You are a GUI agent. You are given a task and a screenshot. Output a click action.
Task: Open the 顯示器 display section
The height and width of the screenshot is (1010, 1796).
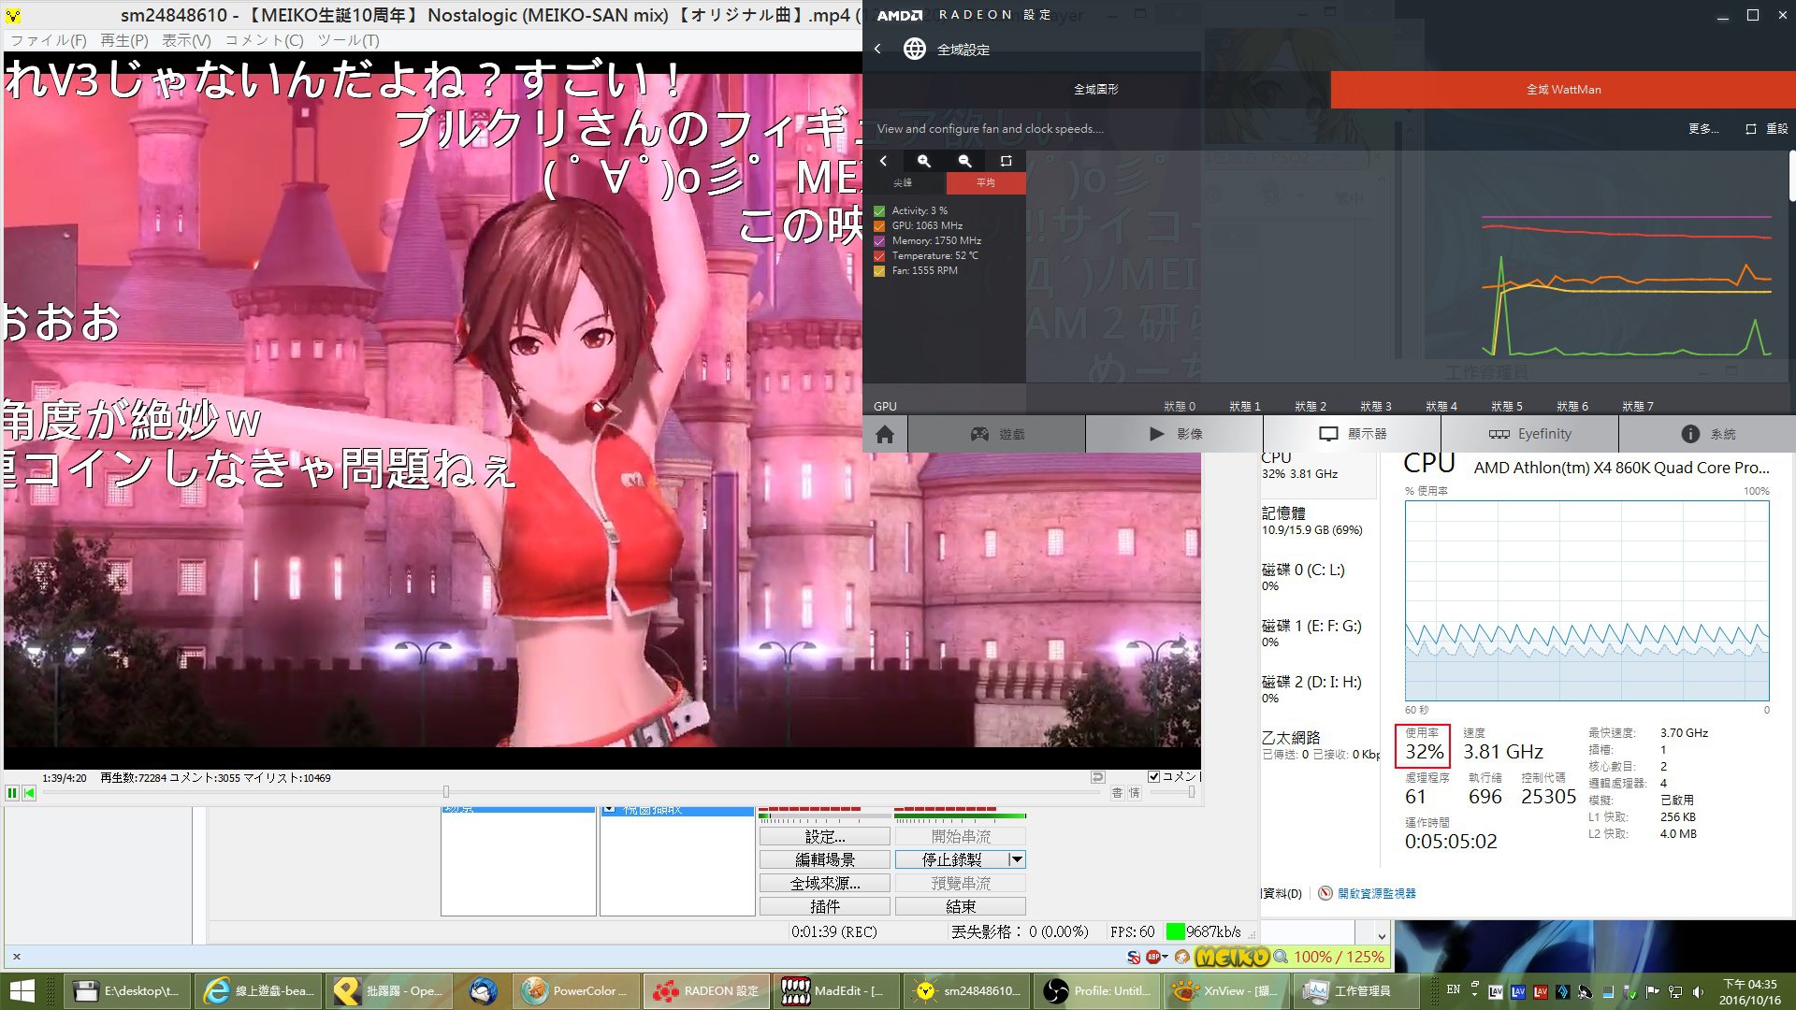[x=1353, y=434]
